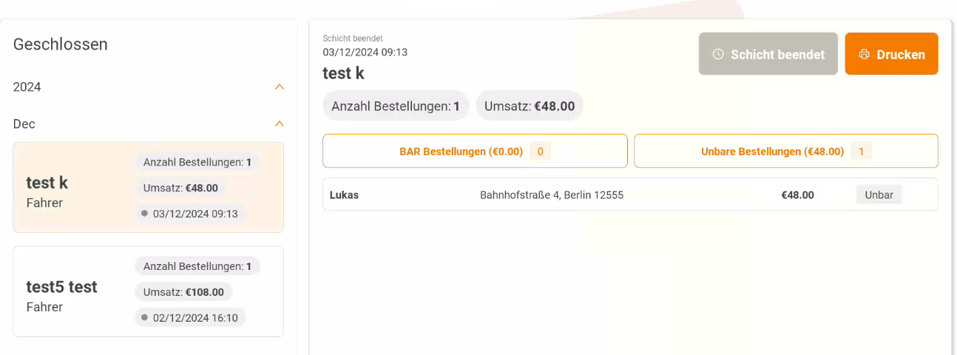Image resolution: width=957 pixels, height=355 pixels.
Task: Click the Umsatz €108.00 chip
Action: coord(183,291)
